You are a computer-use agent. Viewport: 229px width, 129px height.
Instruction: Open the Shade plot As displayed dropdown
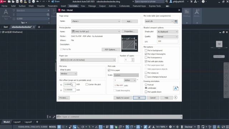point(167,32)
